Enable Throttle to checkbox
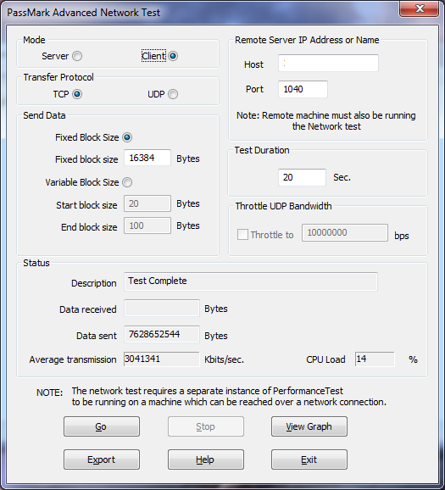Screen dimensions: 445x490 [242, 234]
